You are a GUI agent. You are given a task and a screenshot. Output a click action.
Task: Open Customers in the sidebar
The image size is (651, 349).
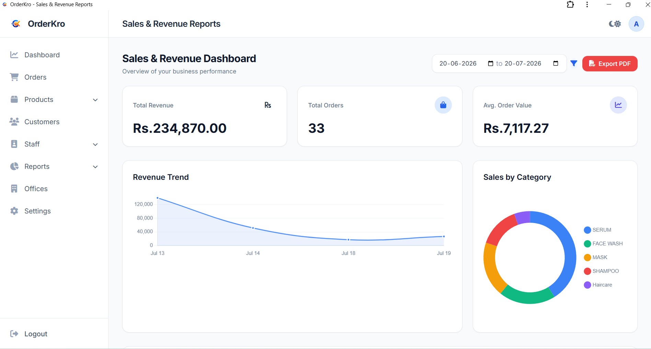click(54, 122)
